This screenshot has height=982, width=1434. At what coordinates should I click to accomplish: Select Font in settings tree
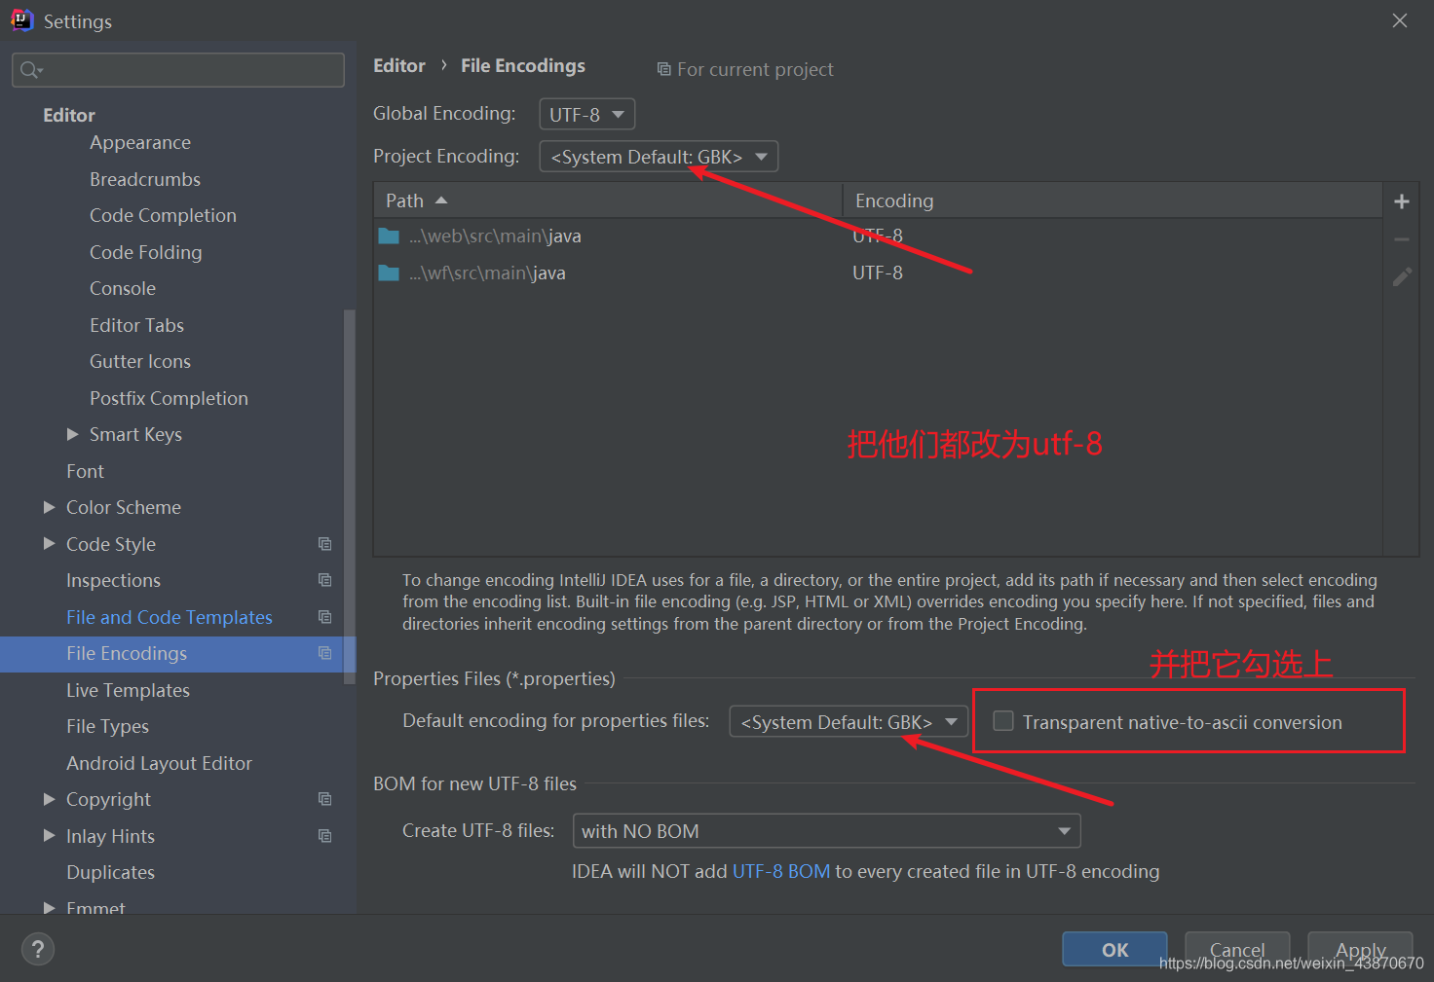click(85, 471)
